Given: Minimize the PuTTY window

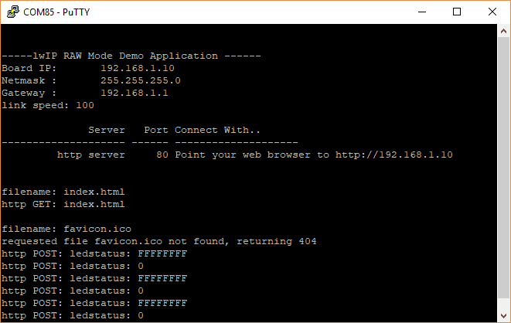Looking at the screenshot, I should click(421, 12).
